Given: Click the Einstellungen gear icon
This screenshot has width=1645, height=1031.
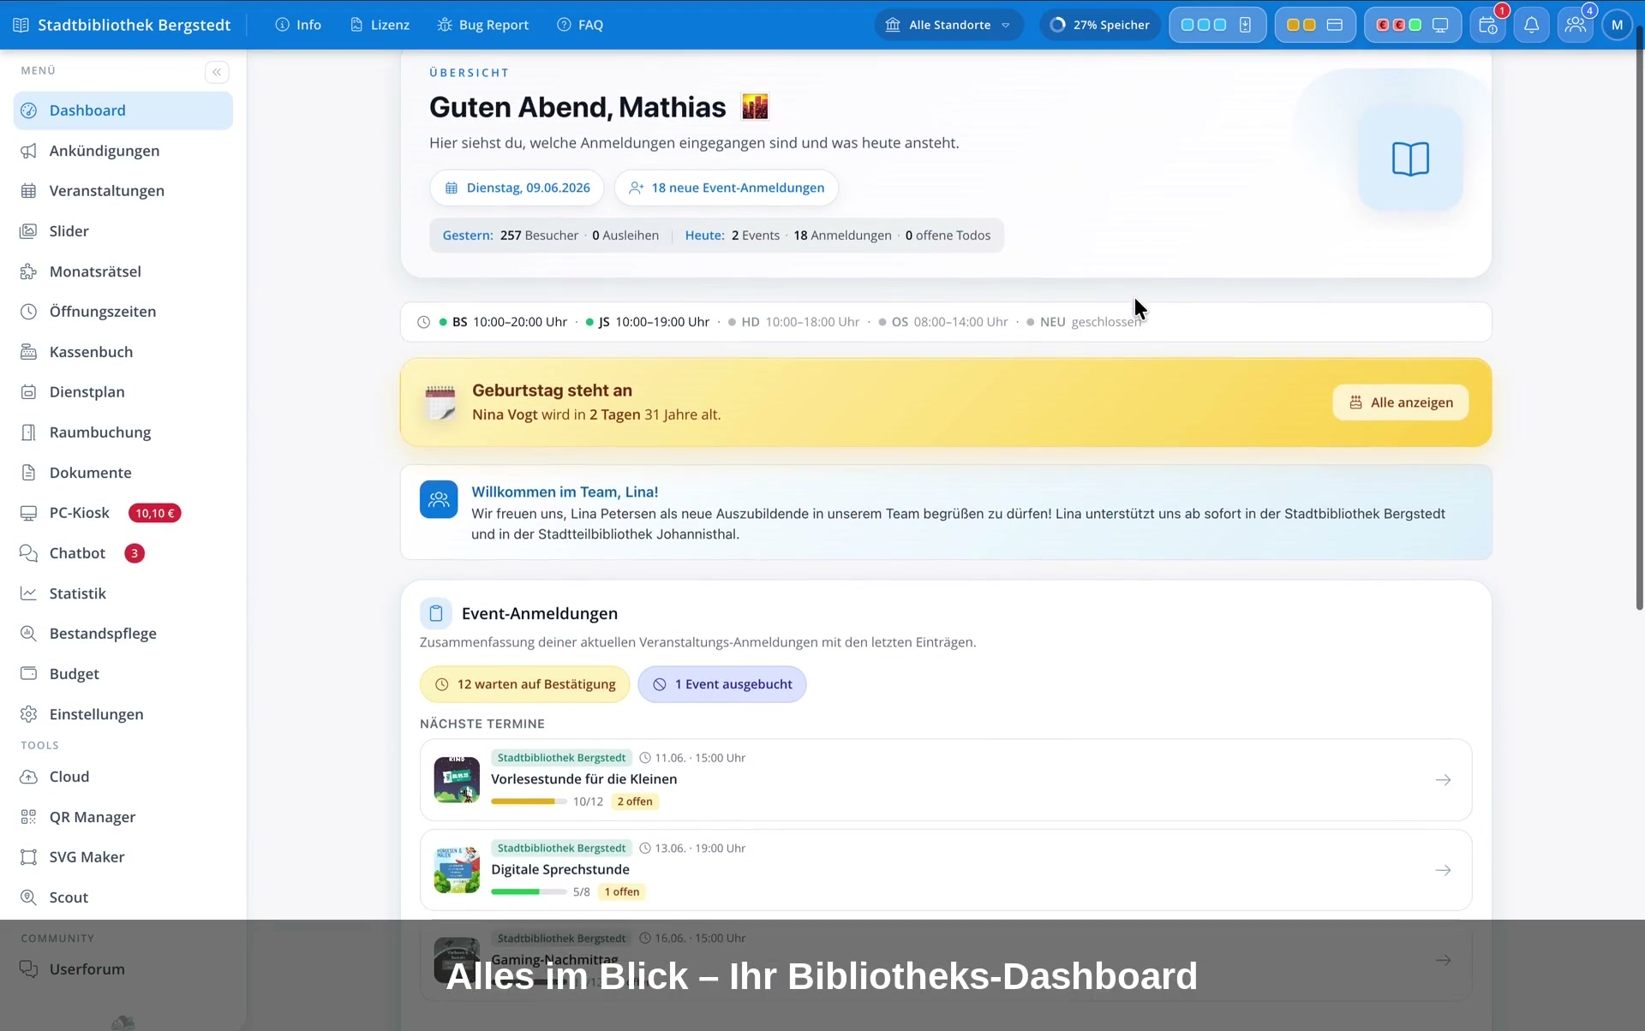Looking at the screenshot, I should tap(28, 714).
